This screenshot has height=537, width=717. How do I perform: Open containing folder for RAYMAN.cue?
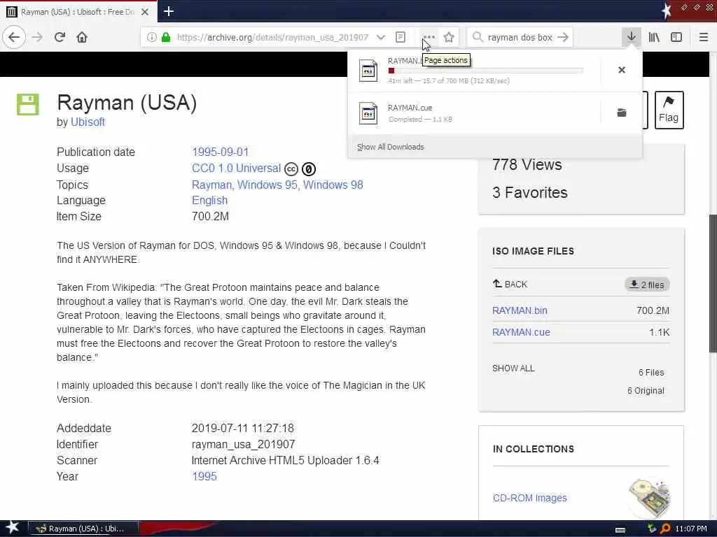tap(622, 113)
